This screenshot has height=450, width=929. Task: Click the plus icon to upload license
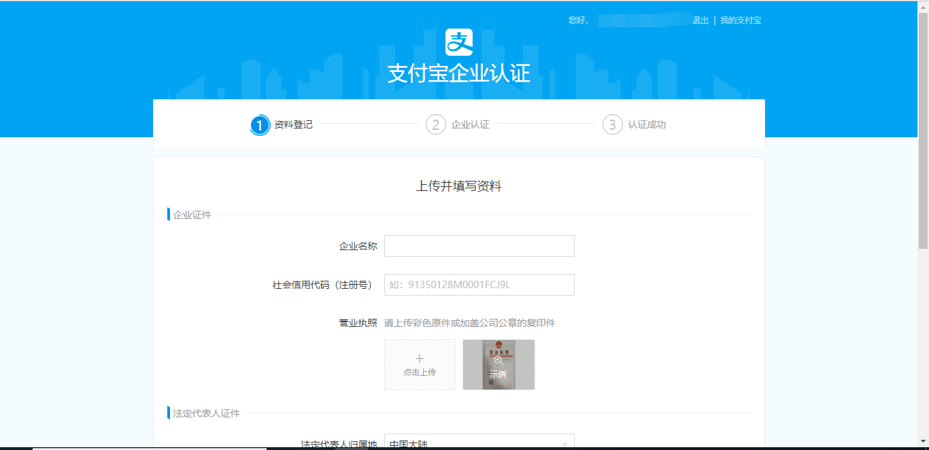click(420, 359)
